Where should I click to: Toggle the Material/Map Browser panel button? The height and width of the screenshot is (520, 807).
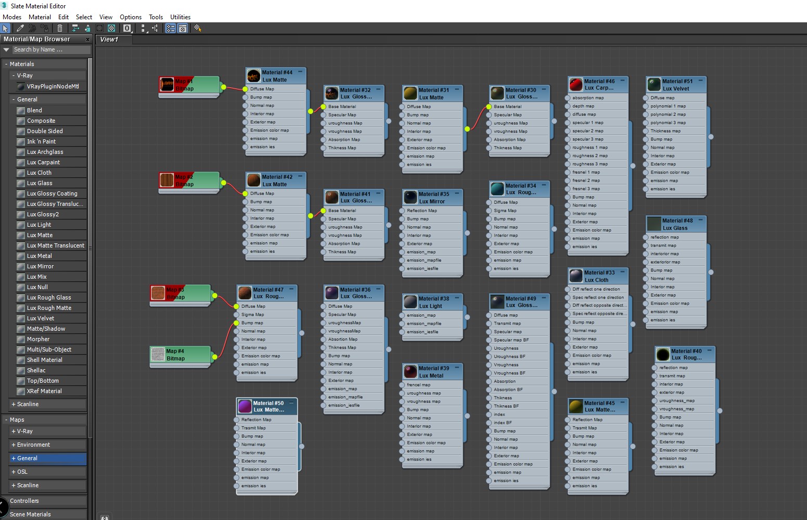[170, 28]
